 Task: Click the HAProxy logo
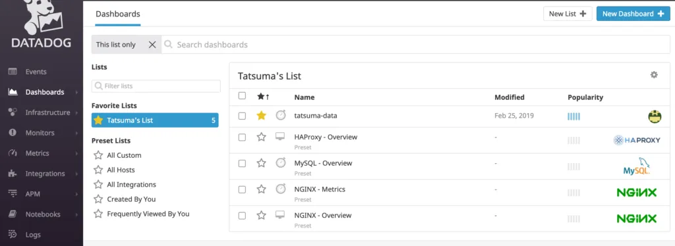[x=637, y=140]
